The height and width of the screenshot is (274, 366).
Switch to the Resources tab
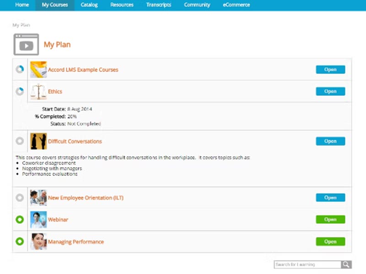point(122,5)
